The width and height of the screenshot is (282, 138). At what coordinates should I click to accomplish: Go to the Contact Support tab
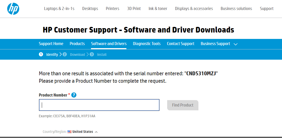[180, 44]
